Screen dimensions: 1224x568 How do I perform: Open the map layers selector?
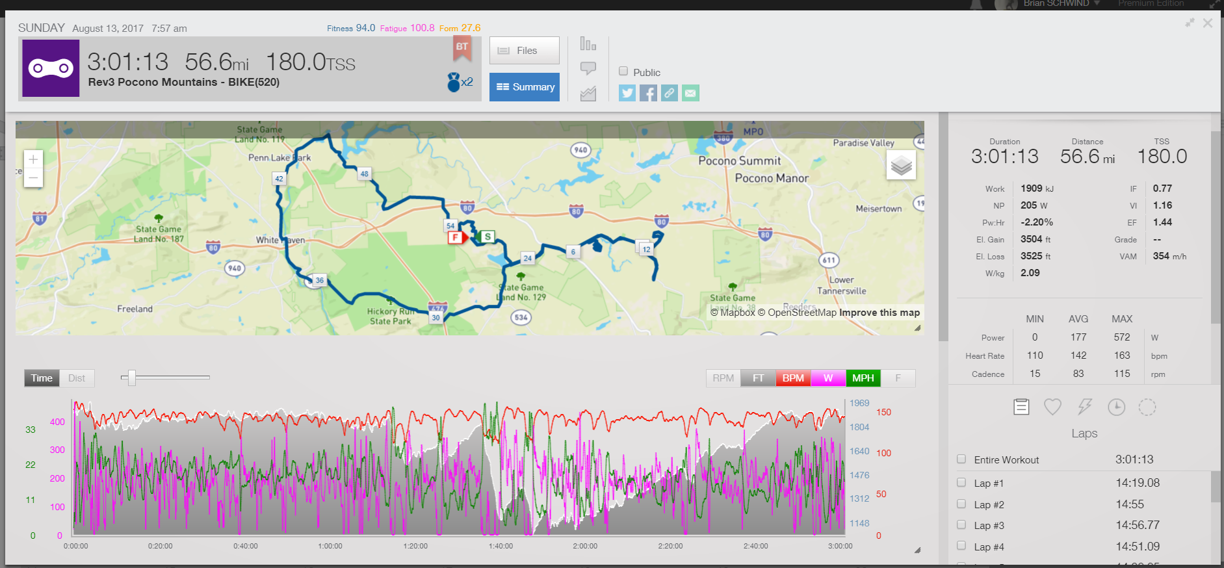tap(901, 166)
